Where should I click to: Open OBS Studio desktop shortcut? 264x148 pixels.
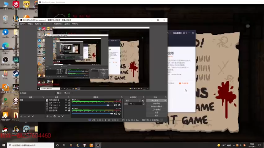tap(5, 61)
